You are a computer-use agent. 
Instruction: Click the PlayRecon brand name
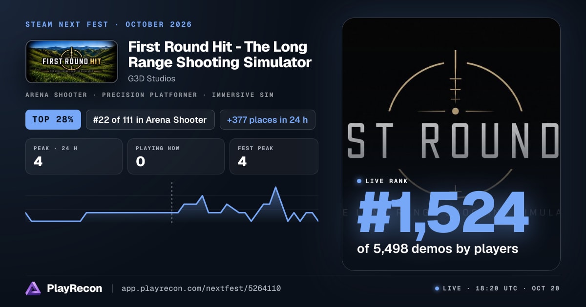(74, 288)
